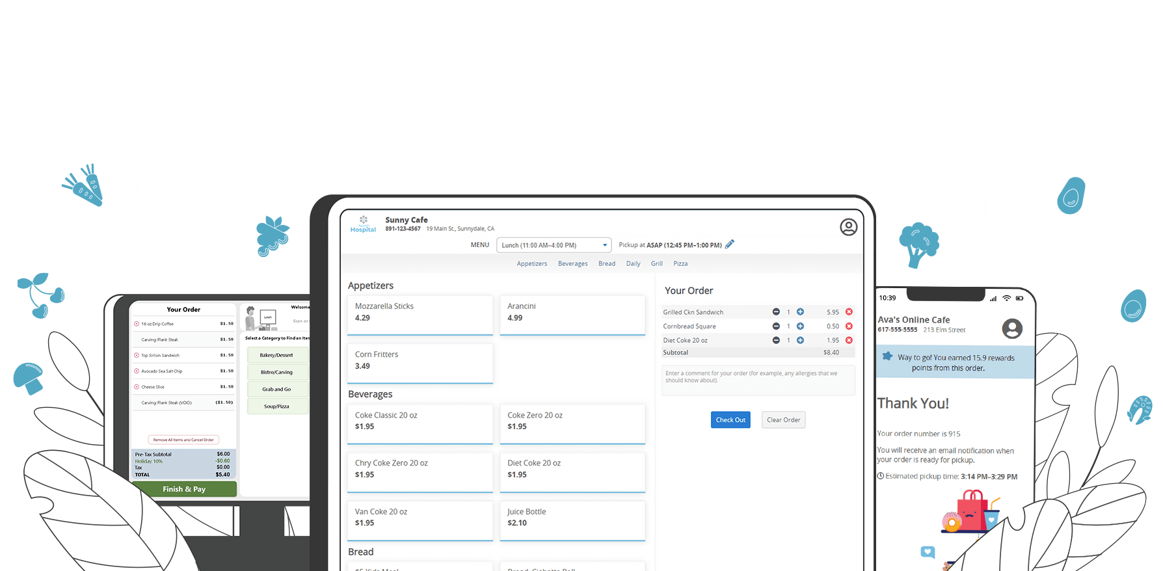The height and width of the screenshot is (571, 1163).
Task: Increase Grilled Ckn Sandwich quantity with plus
Action: [x=800, y=312]
